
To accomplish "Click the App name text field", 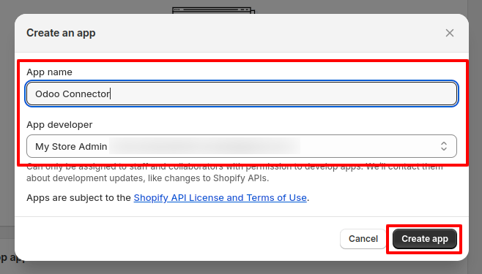I will click(x=242, y=94).
